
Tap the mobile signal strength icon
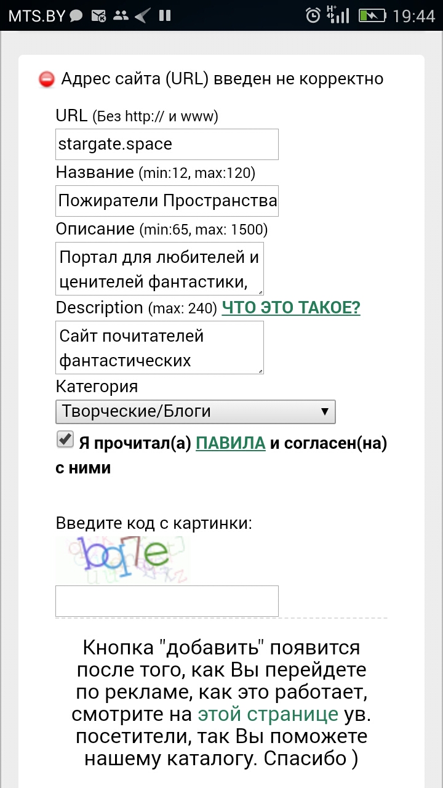[338, 15]
